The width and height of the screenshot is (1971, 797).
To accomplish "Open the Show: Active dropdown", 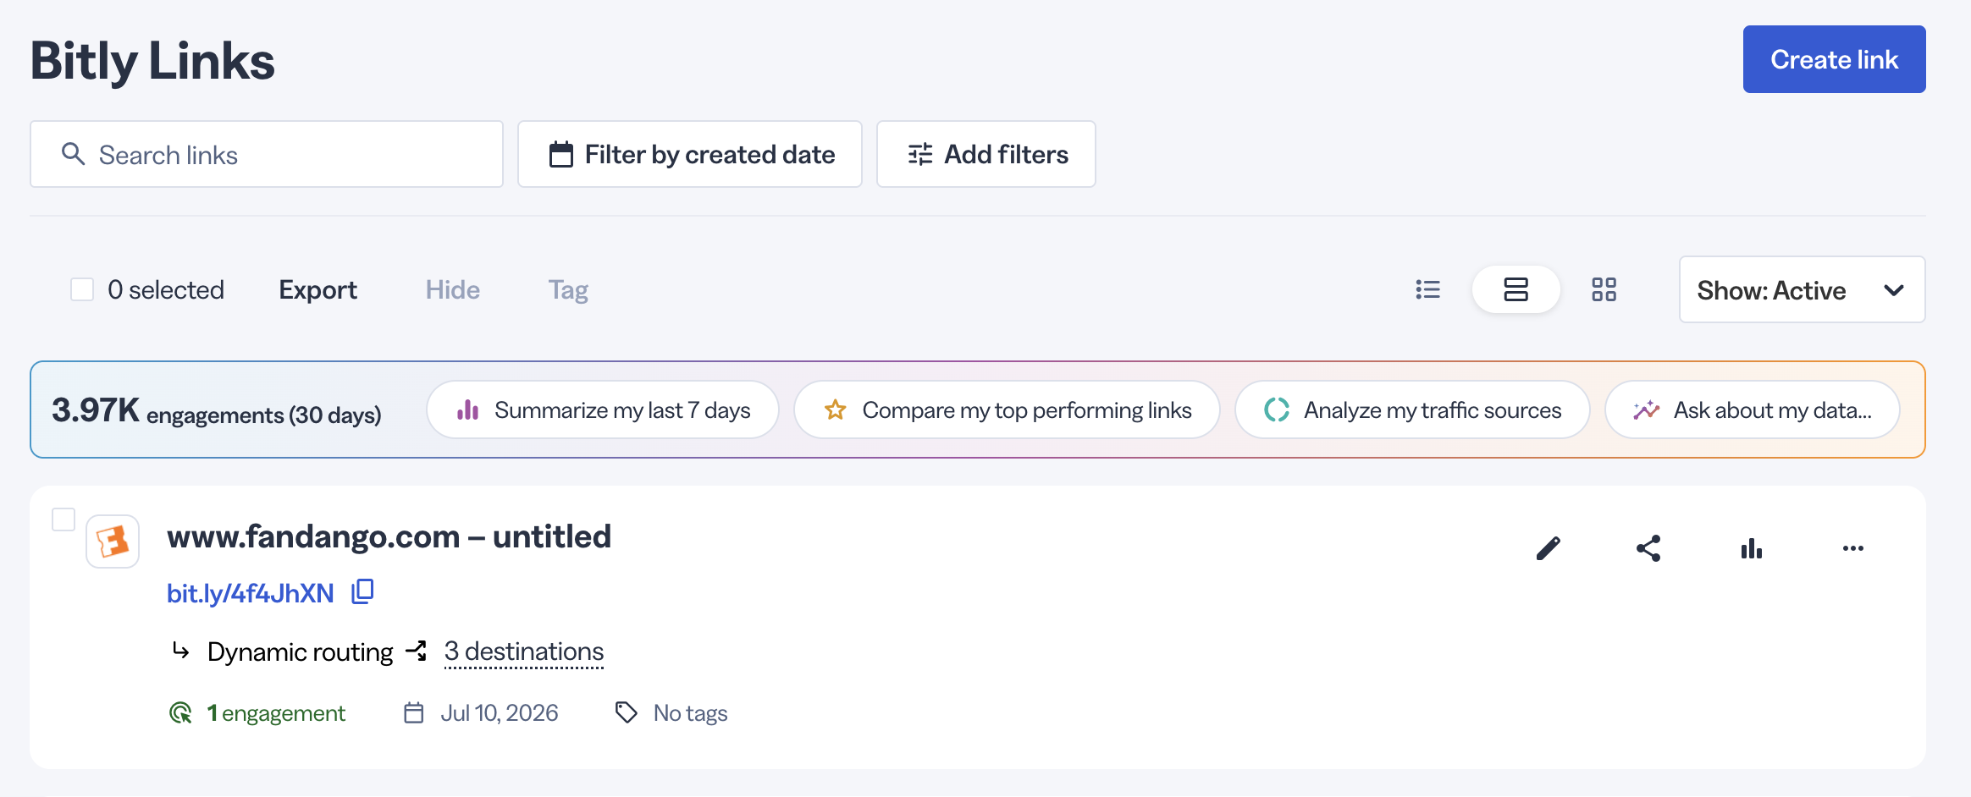I will click(x=1802, y=289).
